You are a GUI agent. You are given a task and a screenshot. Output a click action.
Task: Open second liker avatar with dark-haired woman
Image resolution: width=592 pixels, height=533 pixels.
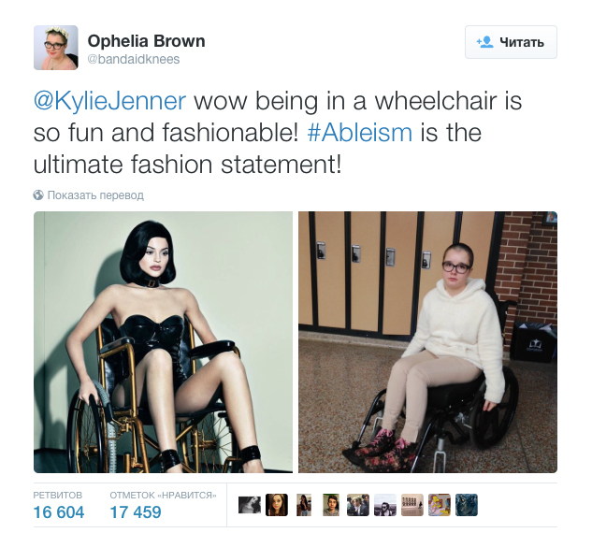coord(277,505)
